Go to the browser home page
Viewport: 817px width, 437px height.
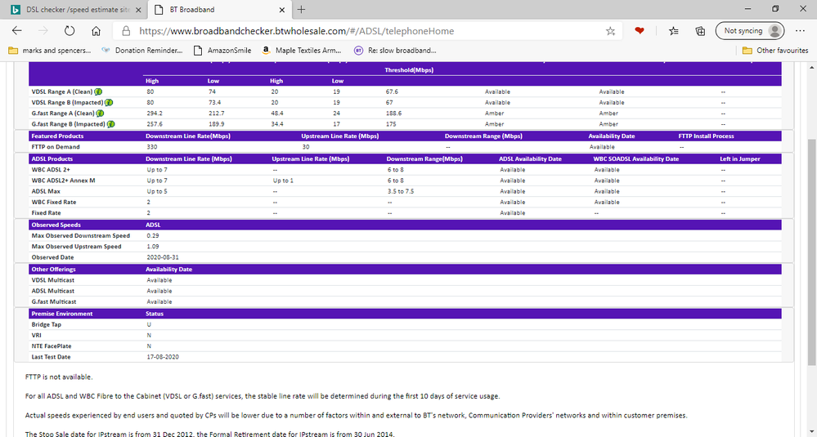(x=97, y=31)
